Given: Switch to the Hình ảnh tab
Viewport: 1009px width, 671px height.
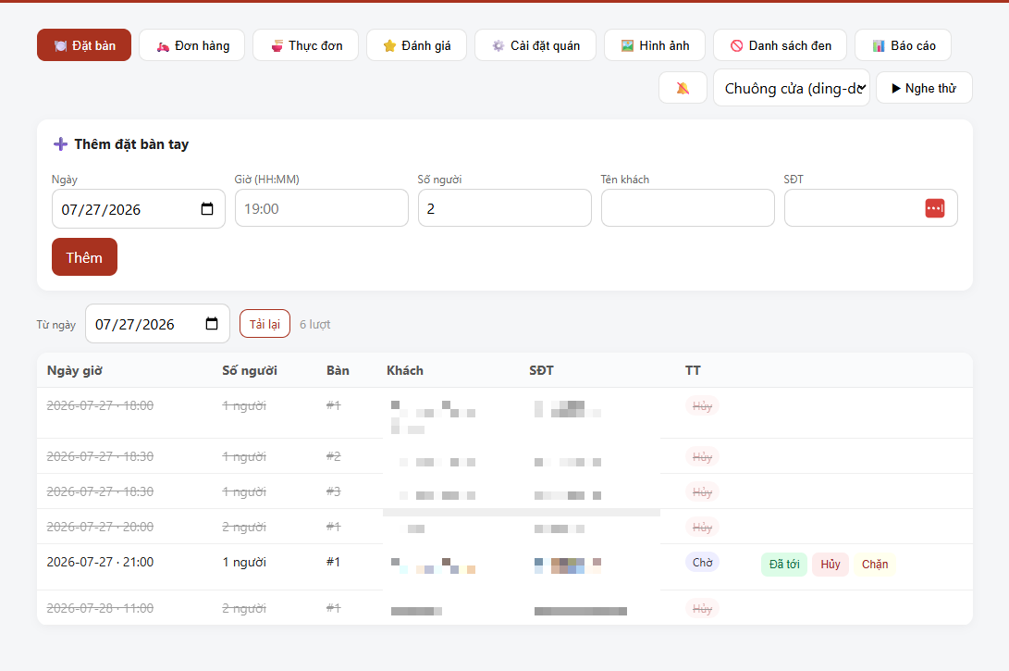Looking at the screenshot, I should pos(655,45).
